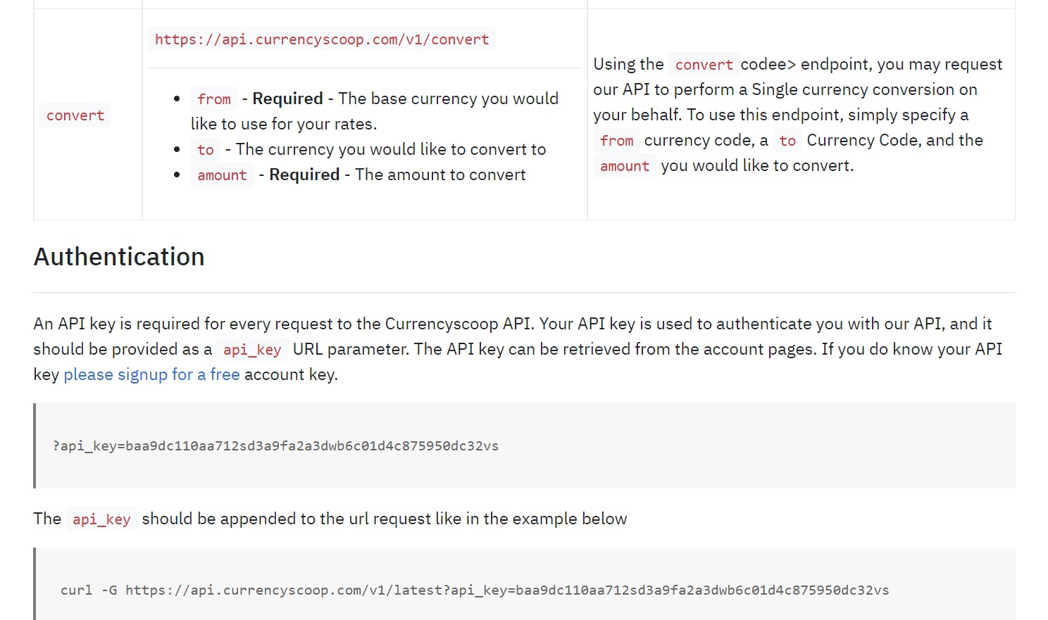Click the 'convert' code tag in description text
Screen dimensions: 1048x620
703,64
